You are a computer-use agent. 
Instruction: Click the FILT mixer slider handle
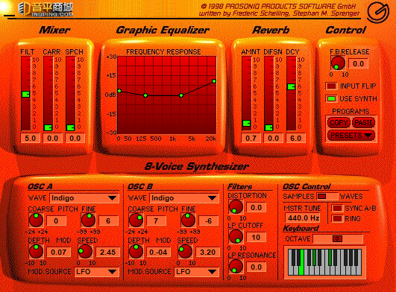[26, 94]
